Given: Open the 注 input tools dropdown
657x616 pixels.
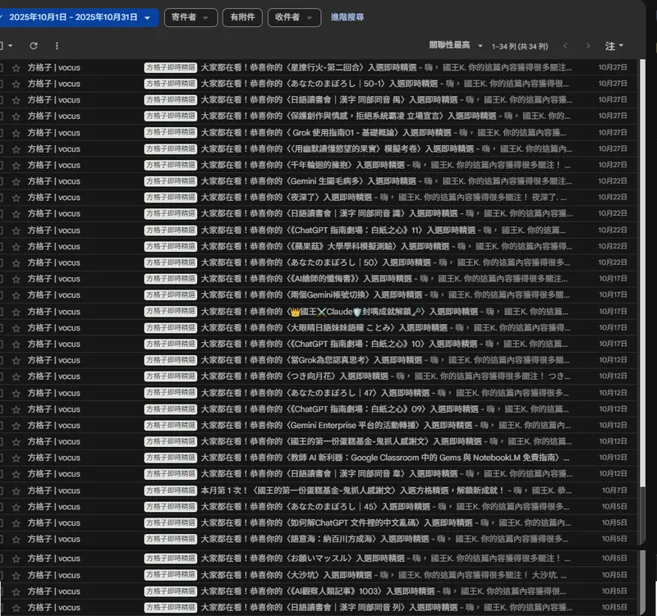Looking at the screenshot, I should coord(613,46).
